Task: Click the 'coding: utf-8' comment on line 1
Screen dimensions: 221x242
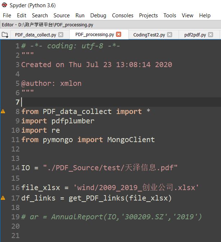Action: click(x=70, y=46)
